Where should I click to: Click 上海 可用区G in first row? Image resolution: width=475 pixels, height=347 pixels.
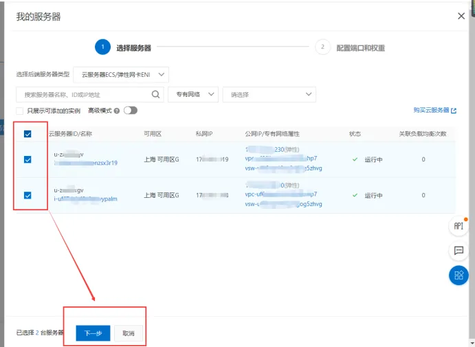[x=162, y=159]
